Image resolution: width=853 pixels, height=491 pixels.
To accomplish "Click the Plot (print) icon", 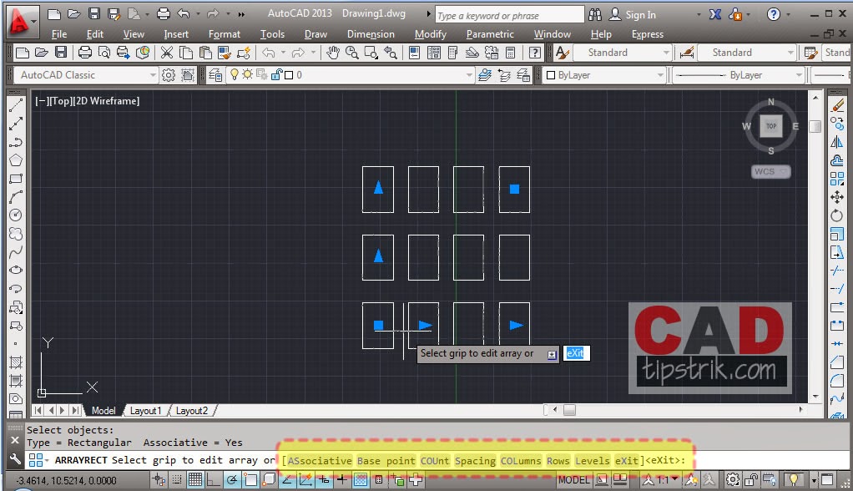I will coord(85,53).
